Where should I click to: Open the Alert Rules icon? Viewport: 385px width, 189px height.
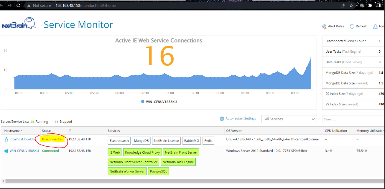pyautogui.click(x=324, y=26)
